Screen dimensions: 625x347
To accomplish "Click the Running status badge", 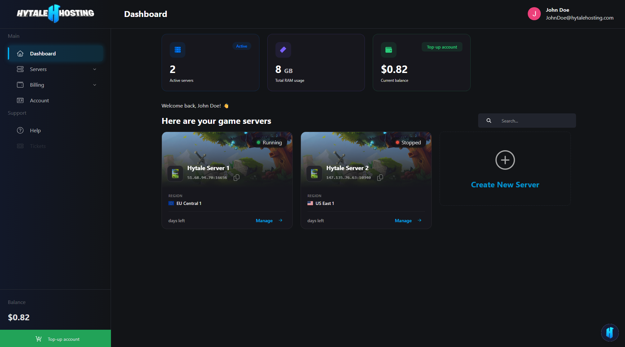I will click(269, 143).
